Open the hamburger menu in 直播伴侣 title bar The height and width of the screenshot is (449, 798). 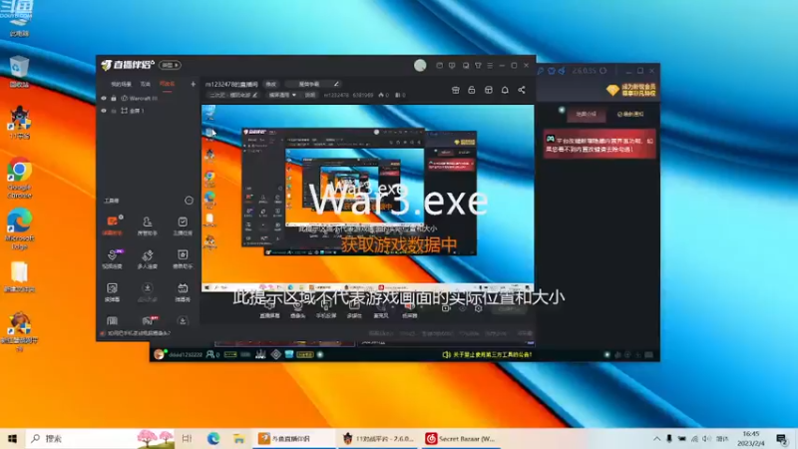[x=490, y=66]
